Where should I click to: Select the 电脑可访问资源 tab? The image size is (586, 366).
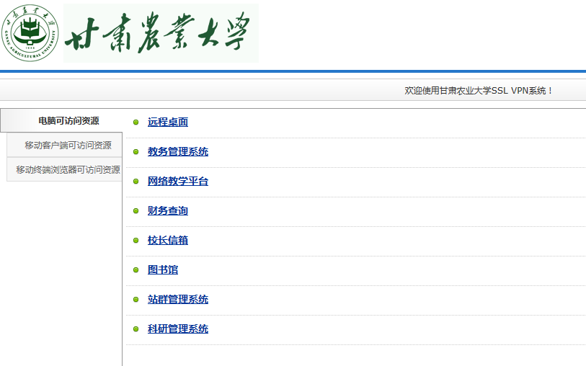click(61, 120)
